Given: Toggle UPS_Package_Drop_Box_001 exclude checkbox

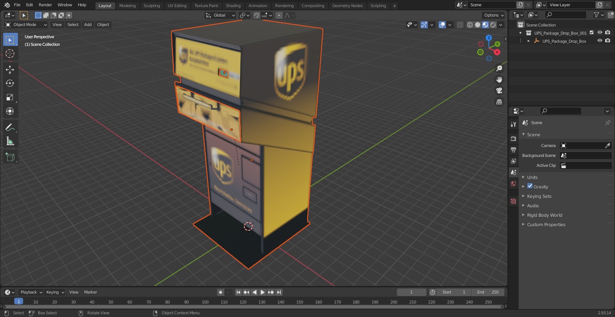Looking at the screenshot, I should pos(592,33).
